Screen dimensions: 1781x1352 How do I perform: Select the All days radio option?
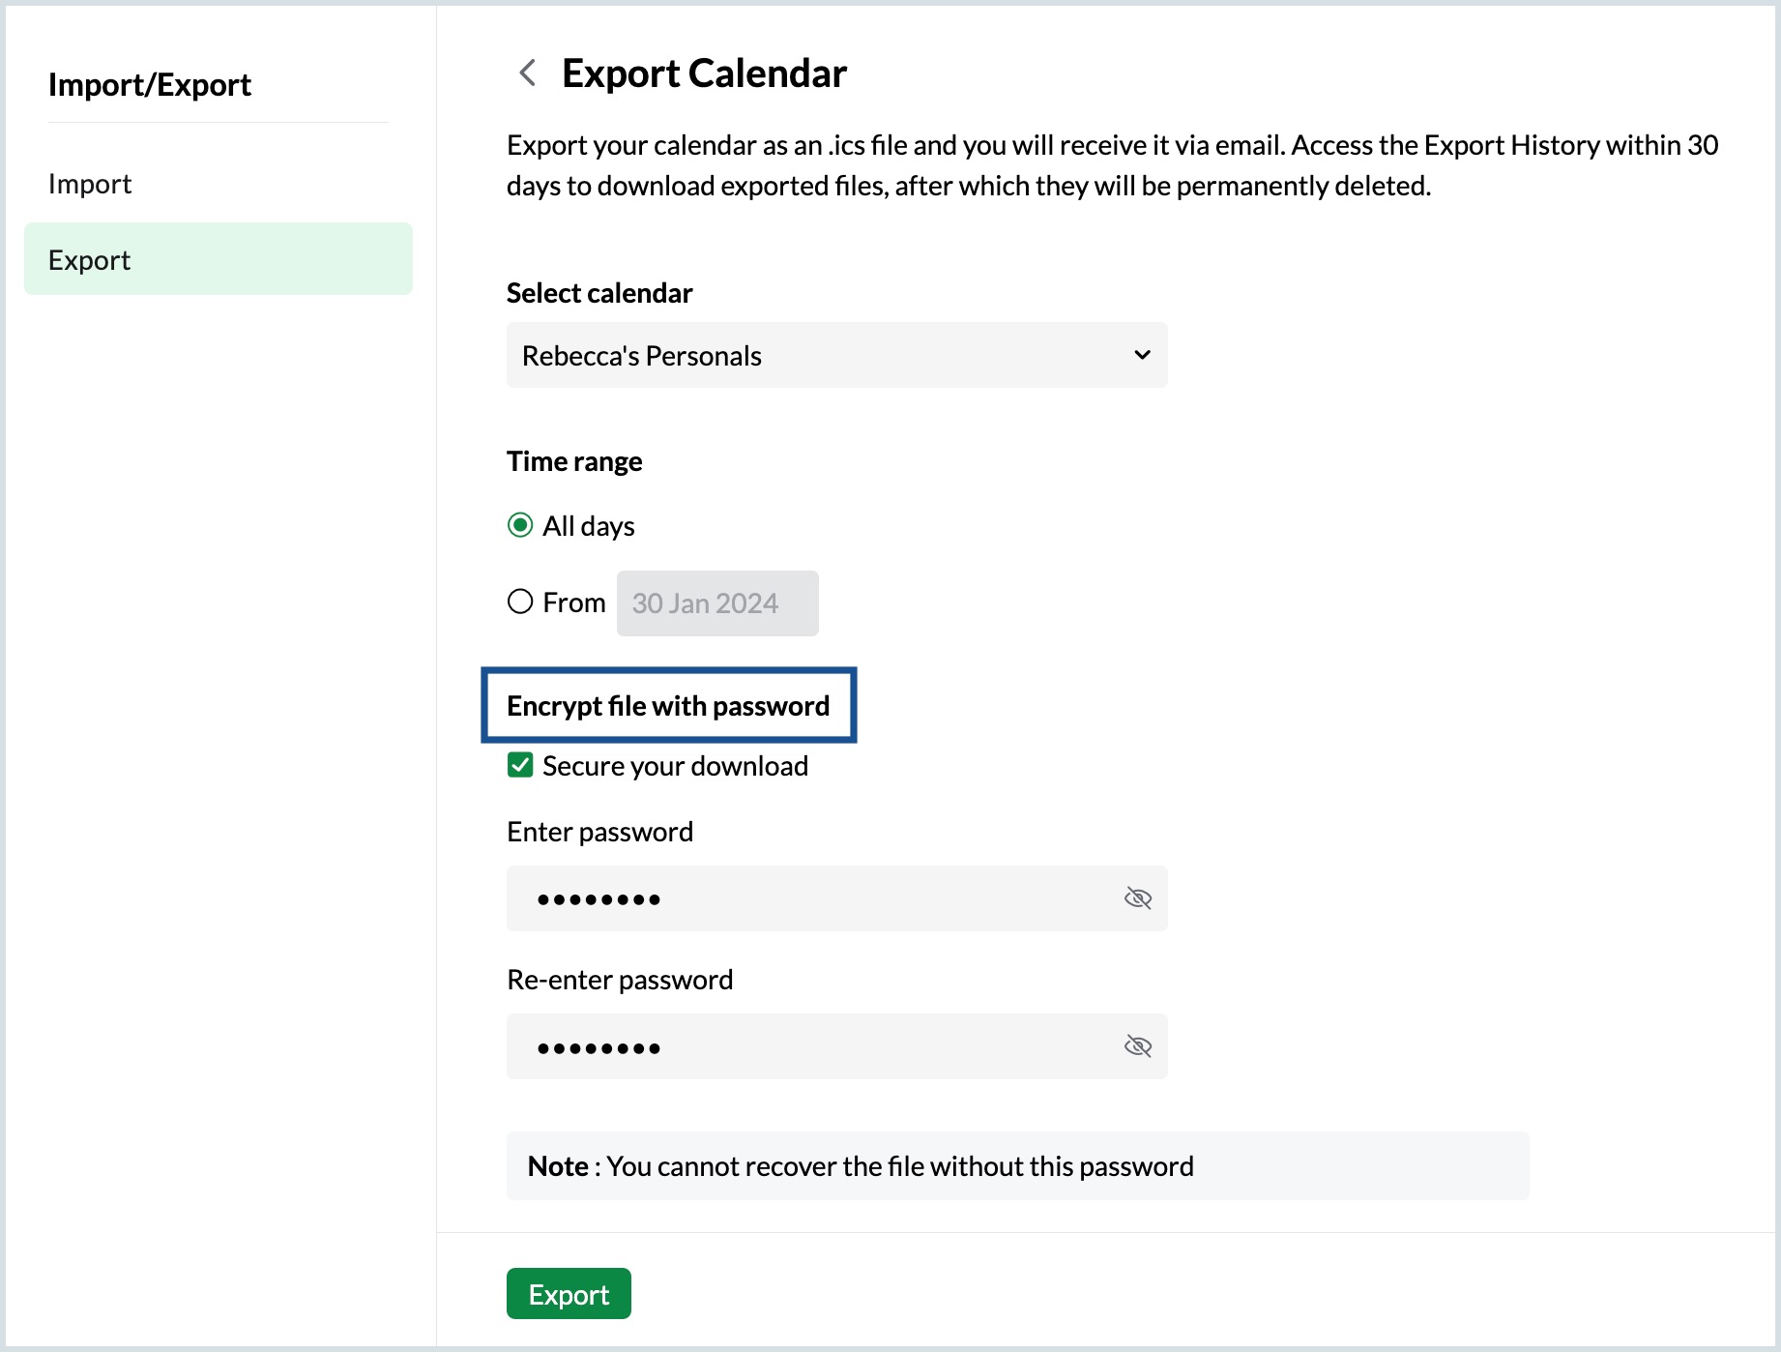click(x=520, y=525)
